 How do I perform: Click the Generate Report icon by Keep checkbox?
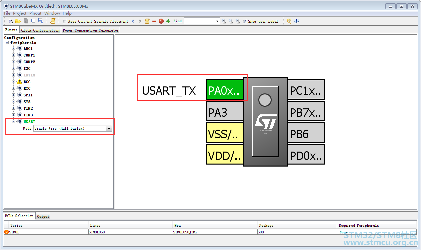point(53,21)
